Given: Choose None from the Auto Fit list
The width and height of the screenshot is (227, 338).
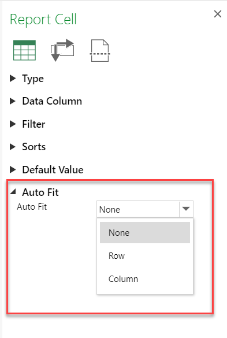Looking at the screenshot, I should tap(145, 233).
